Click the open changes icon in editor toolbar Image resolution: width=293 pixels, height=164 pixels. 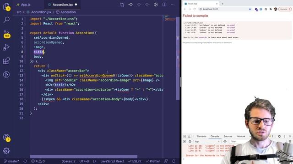[122, 5]
